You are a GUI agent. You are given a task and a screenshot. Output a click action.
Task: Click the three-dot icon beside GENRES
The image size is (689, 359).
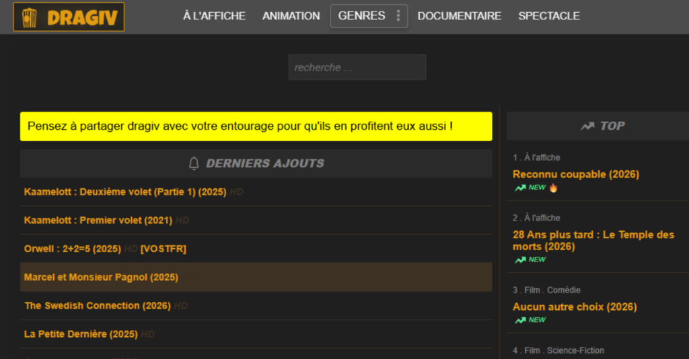point(398,16)
